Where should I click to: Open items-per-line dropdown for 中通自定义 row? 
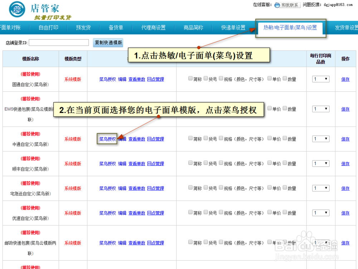tap(320, 139)
